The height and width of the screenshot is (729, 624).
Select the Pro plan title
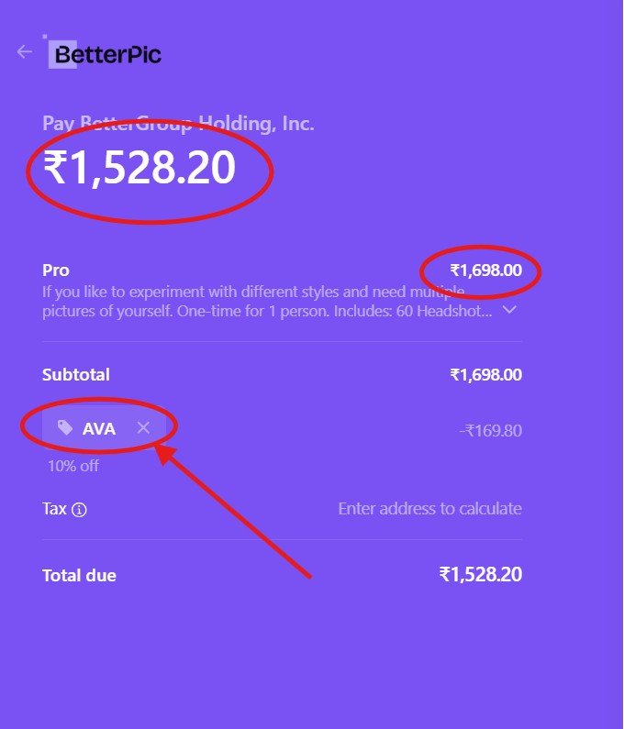pos(56,271)
